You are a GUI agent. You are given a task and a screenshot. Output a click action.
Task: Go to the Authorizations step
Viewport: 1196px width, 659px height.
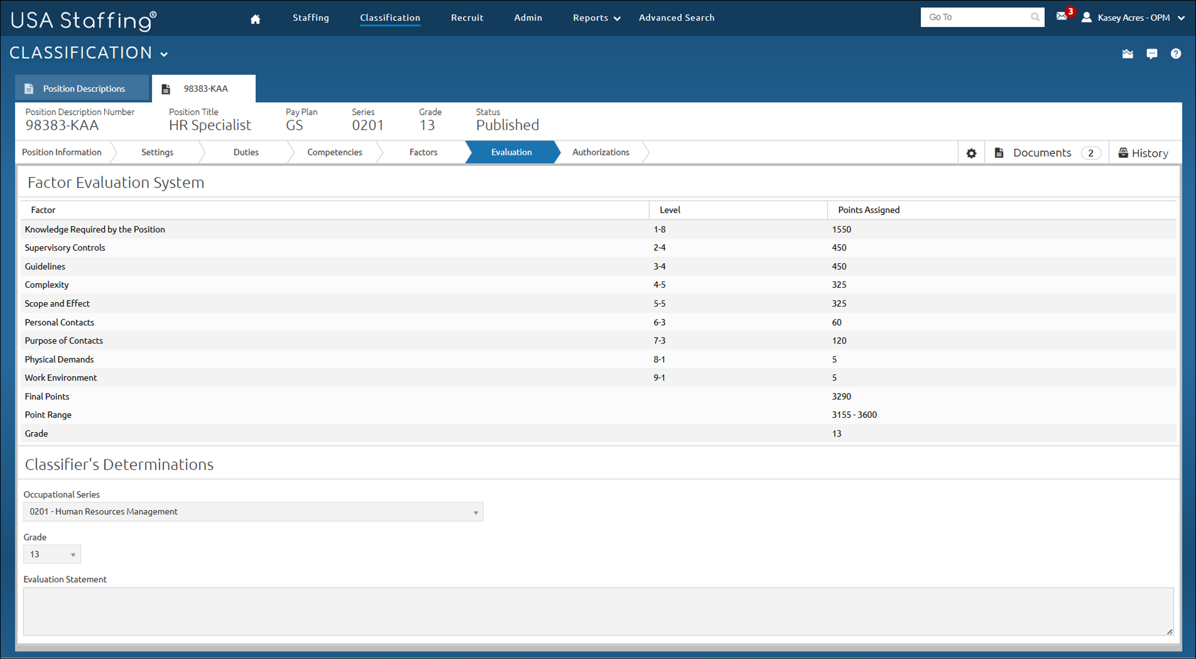(601, 152)
